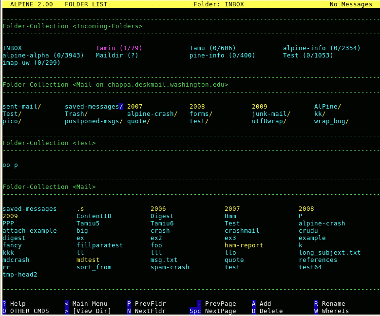
Task: Open the utf8wrap/ directory
Action: click(269, 121)
